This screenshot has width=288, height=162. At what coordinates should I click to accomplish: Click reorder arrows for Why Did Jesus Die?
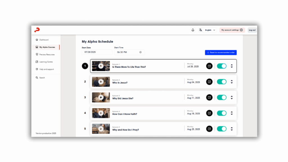tap(232, 97)
